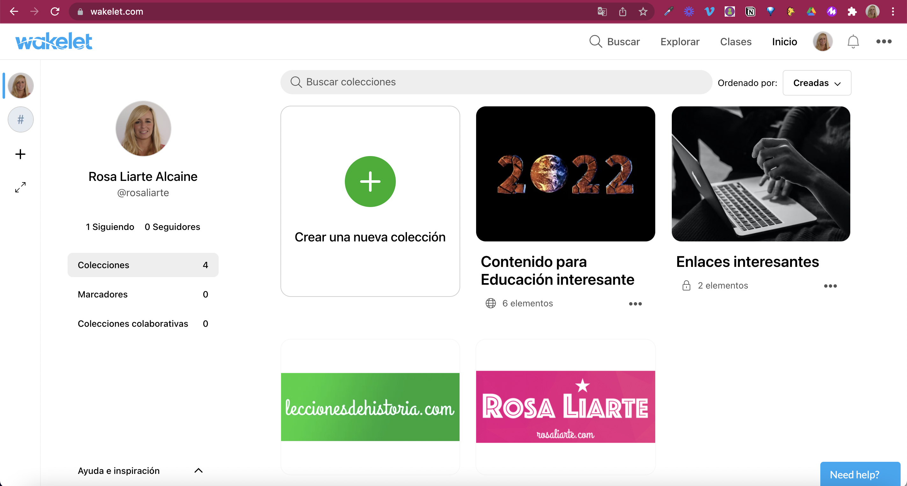Open your profile avatar in the top bar
Screen dimensions: 907x486
click(x=823, y=41)
